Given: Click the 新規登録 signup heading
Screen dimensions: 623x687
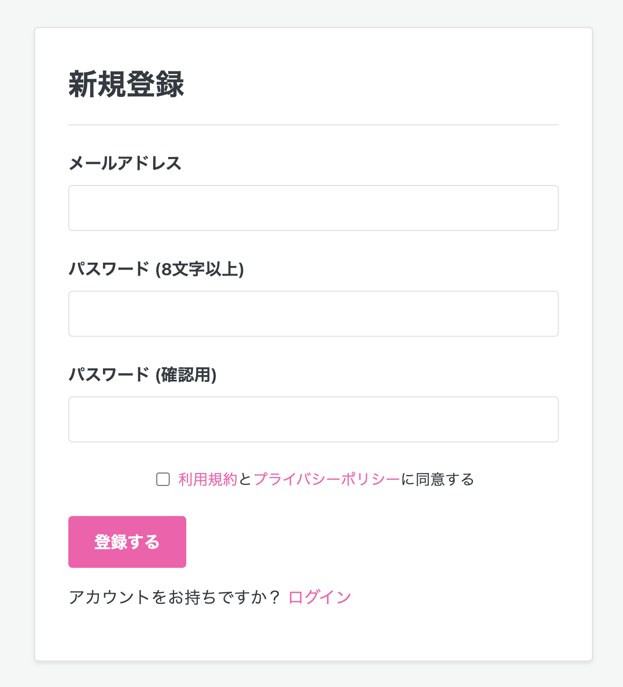Looking at the screenshot, I should click(126, 84).
